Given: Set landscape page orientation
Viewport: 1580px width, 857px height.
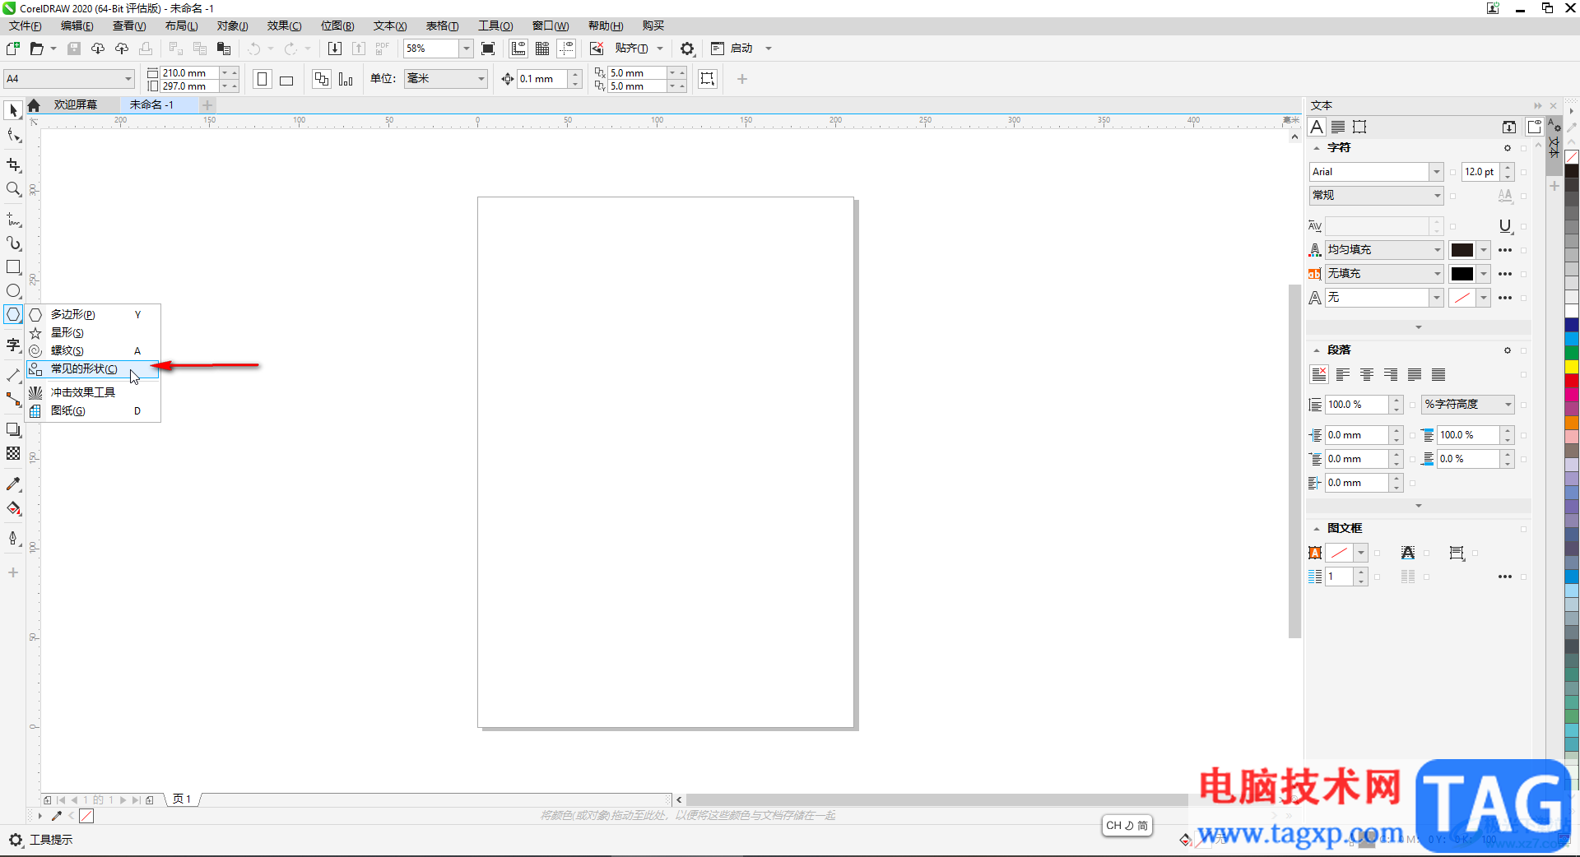Looking at the screenshot, I should 286,79.
